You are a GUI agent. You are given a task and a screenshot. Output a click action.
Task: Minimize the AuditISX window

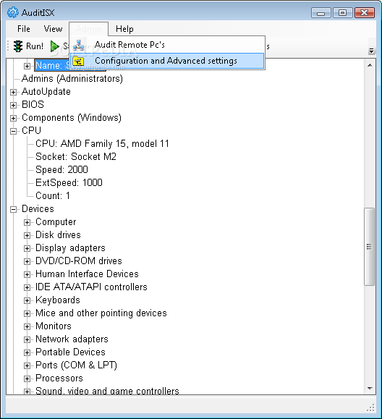321,13
